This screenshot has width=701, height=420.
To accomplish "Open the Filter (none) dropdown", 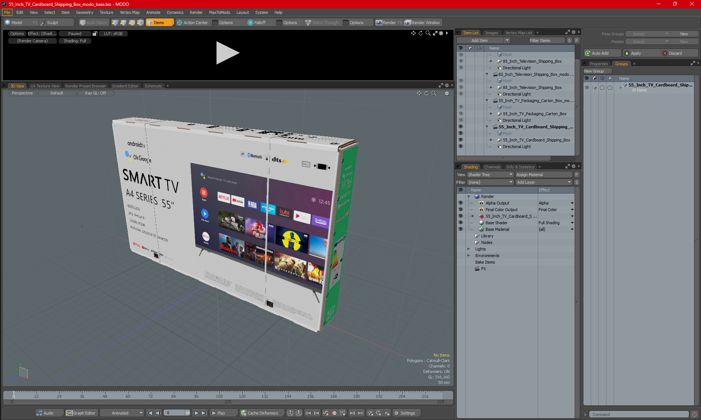I will 490,182.
